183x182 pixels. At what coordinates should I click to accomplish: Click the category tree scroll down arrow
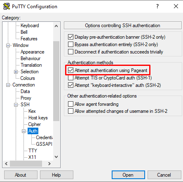click(x=56, y=157)
